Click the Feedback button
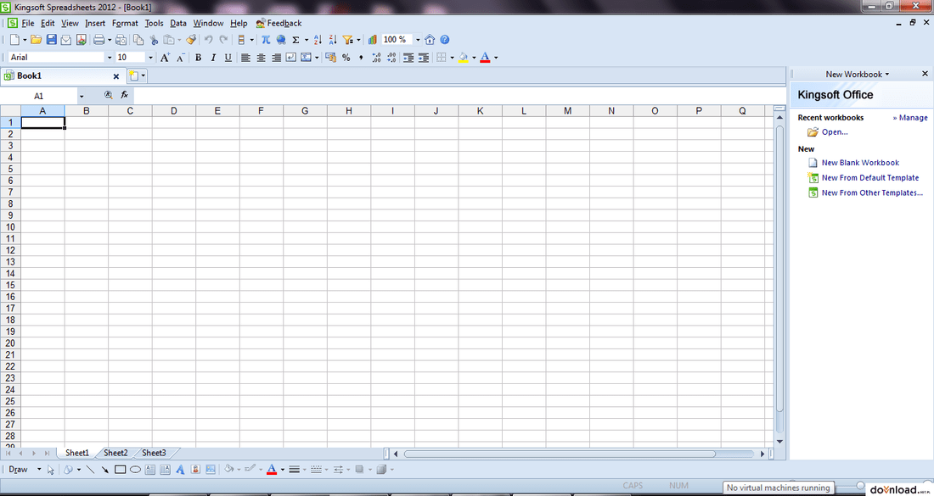 point(279,23)
